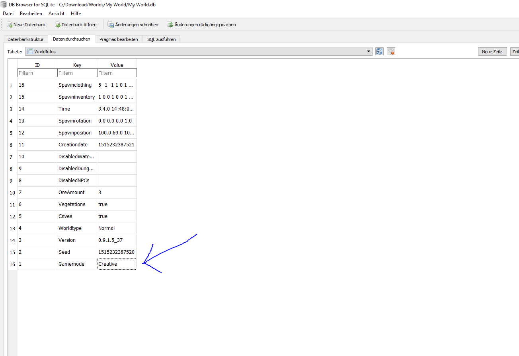Image resolution: width=519 pixels, height=356 pixels.
Task: Click the table icon beside WorldInfos
Action: 30,52
